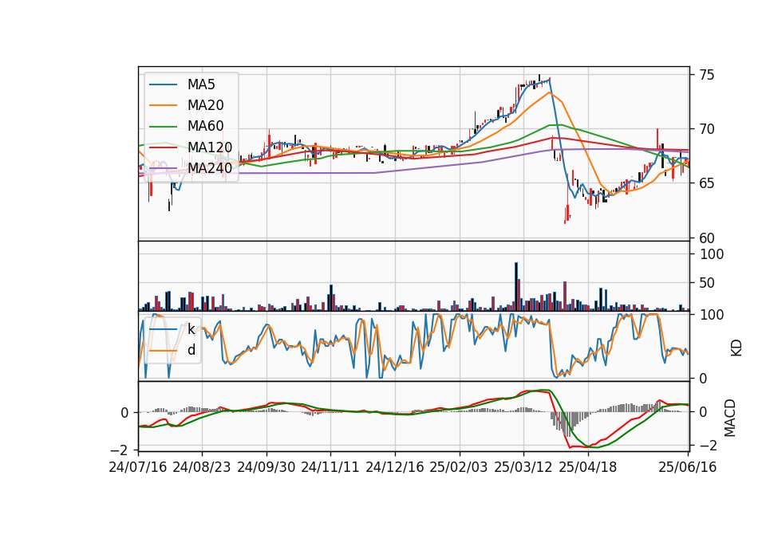Click the price axis value 70

click(706, 129)
